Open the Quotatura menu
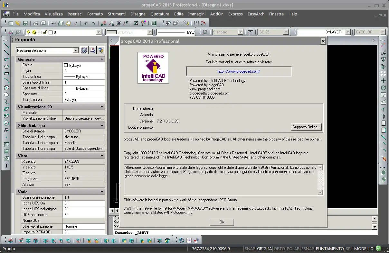 point(160,14)
